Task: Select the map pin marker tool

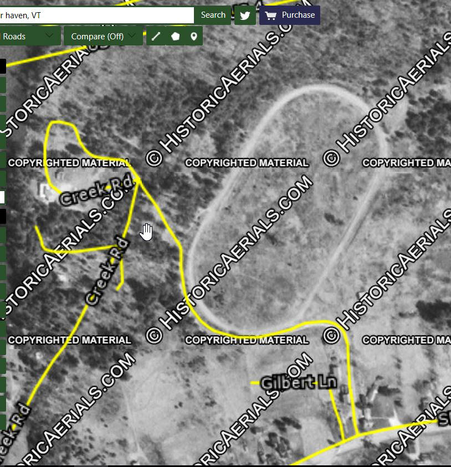Action: pos(193,37)
